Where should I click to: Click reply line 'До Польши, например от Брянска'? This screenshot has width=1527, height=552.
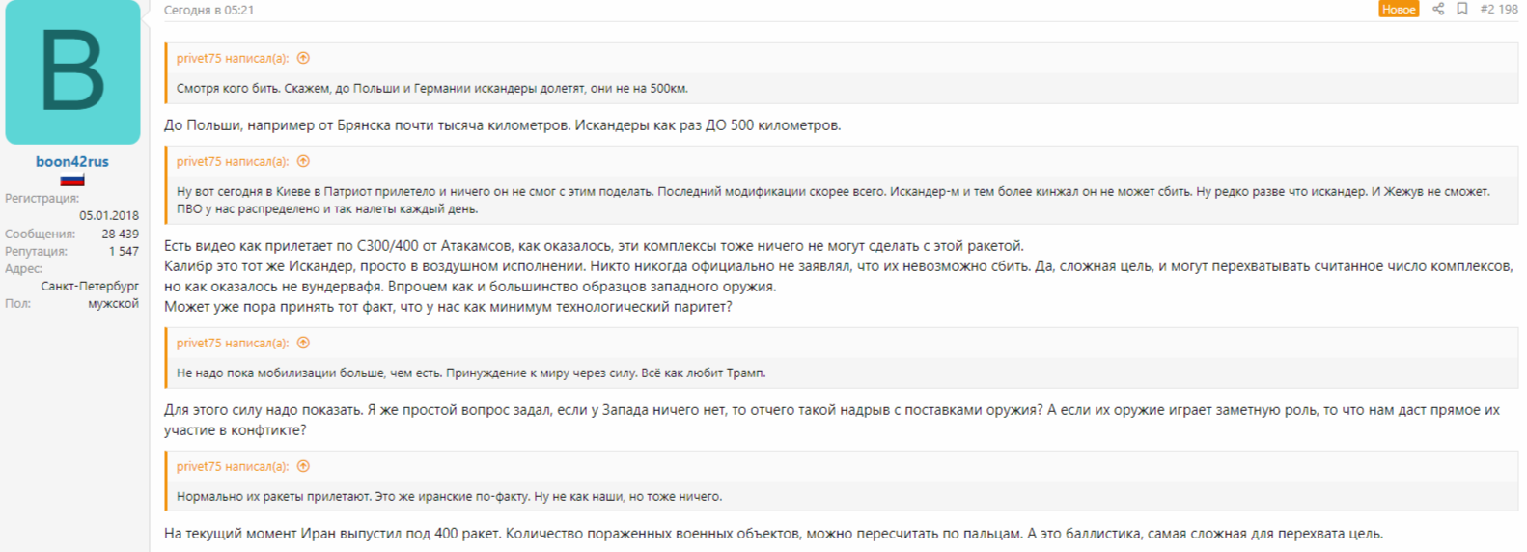[x=502, y=125]
